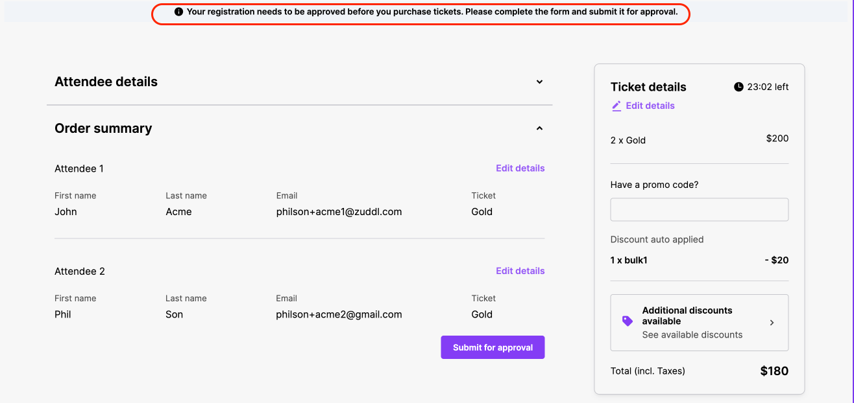854x403 pixels.
Task: Click the purple discount tag icon
Action: point(628,321)
